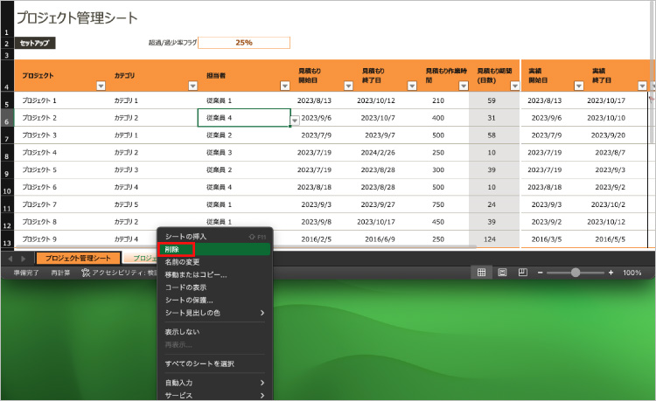The image size is (656, 401).
Task: Select the プロジェクト管理シート sheet tab
Action: coord(78,259)
